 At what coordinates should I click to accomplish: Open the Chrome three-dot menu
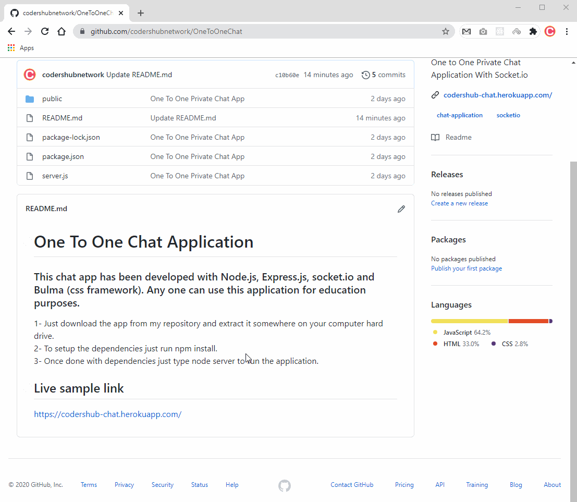(x=567, y=32)
